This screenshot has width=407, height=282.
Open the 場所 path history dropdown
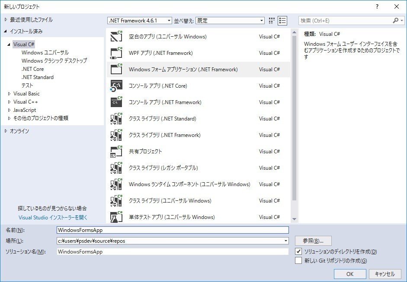(x=285, y=241)
